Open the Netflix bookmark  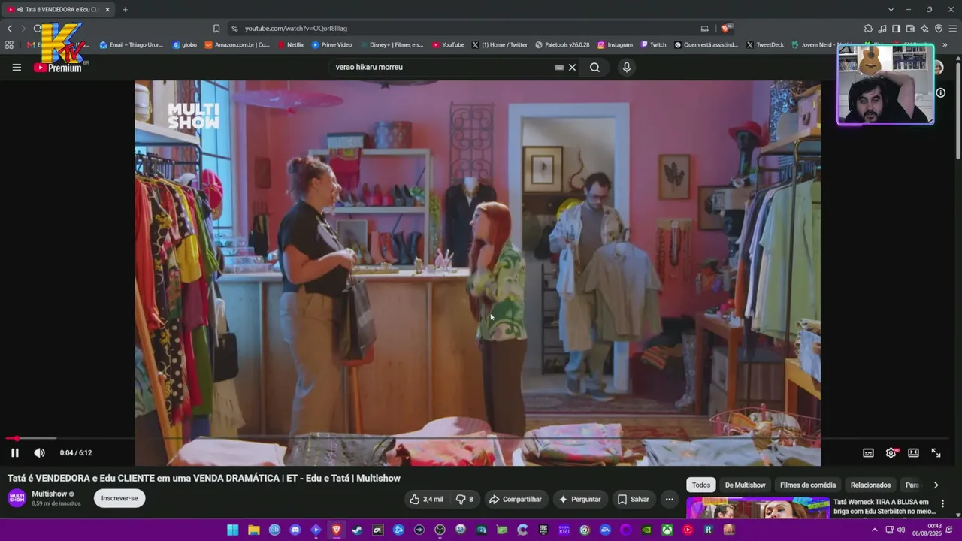pos(291,44)
